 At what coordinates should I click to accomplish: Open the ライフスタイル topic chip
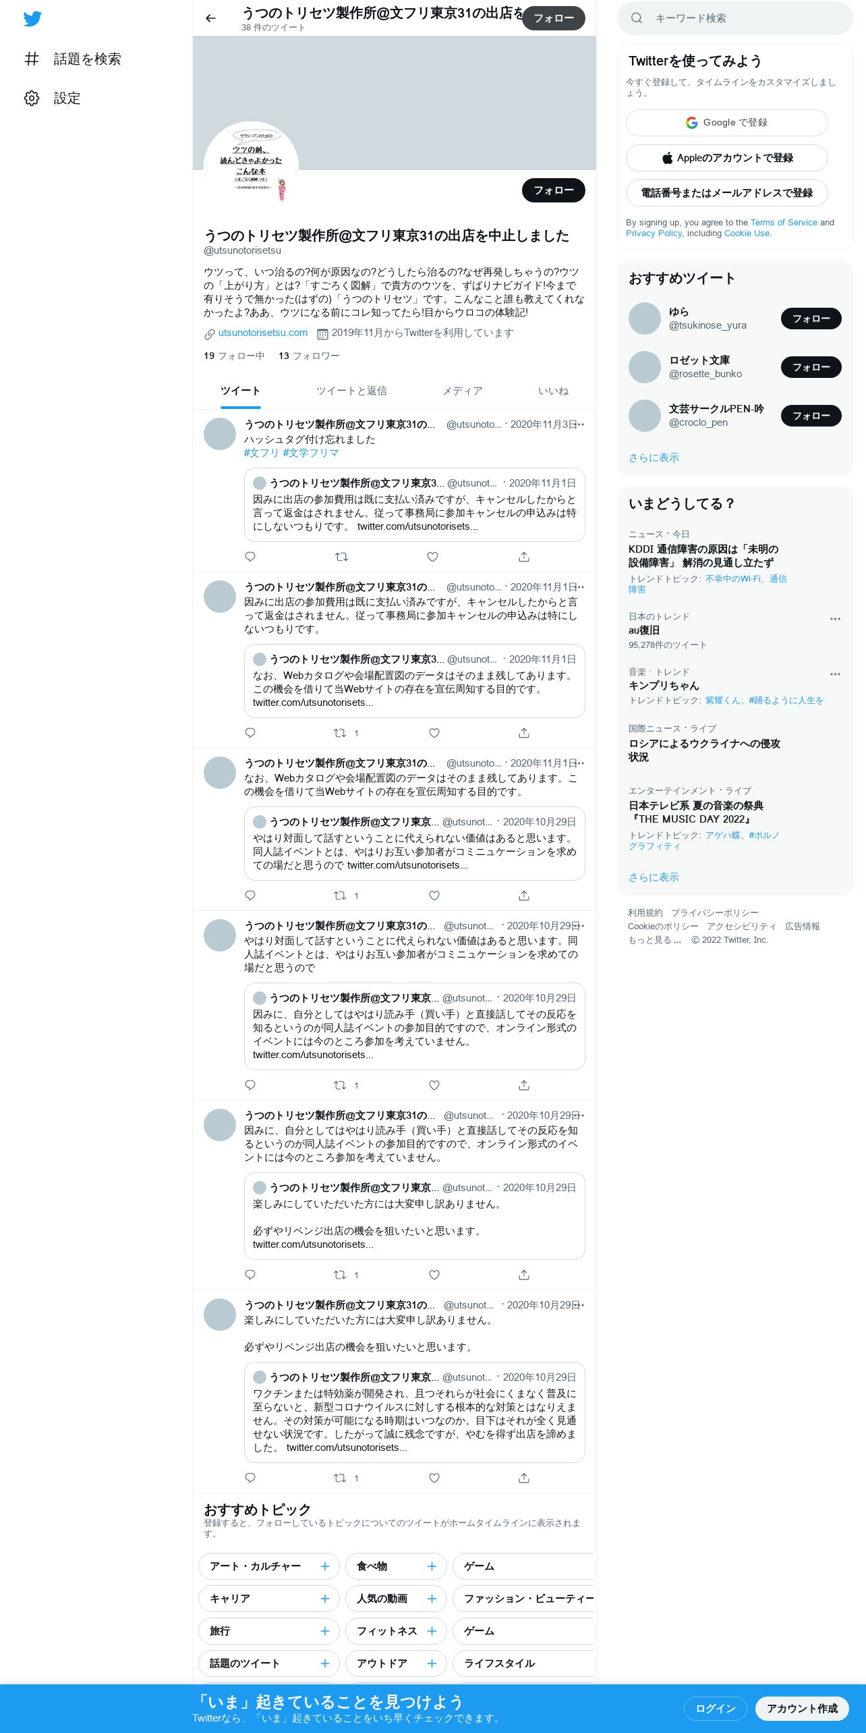pos(523,1663)
